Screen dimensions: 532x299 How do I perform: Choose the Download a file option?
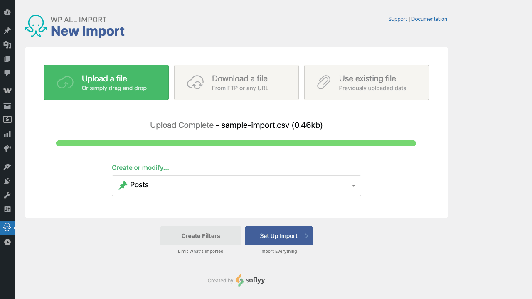tap(236, 82)
